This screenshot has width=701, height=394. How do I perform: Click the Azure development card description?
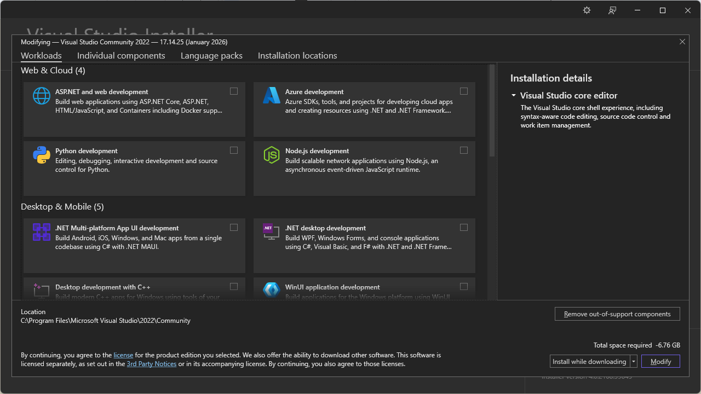(x=369, y=106)
